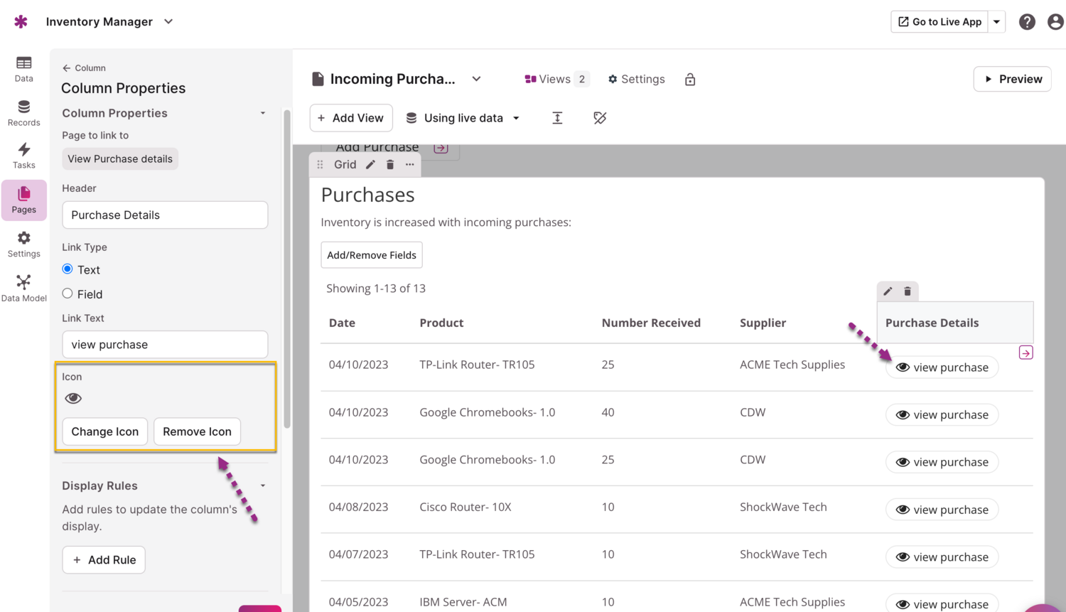The width and height of the screenshot is (1066, 612).
Task: Select the Field link type
Action: pos(68,294)
